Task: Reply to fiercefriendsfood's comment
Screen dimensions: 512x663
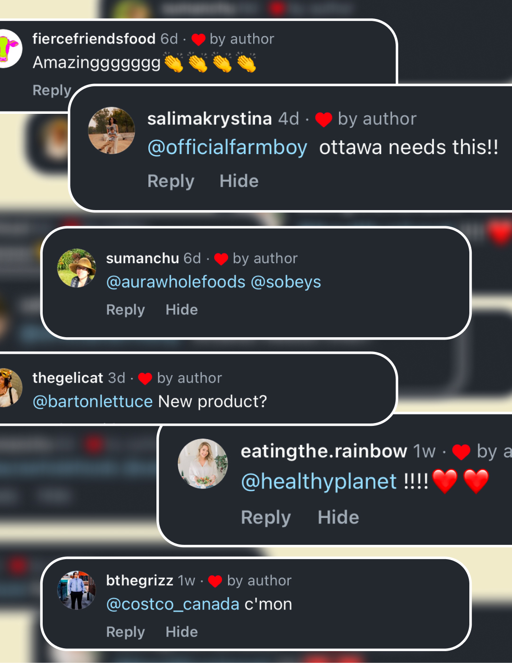Action: click(52, 90)
